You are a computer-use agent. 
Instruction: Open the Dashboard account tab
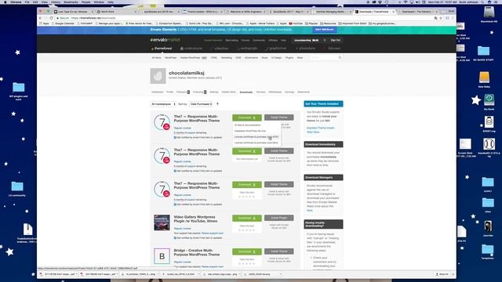click(x=157, y=92)
